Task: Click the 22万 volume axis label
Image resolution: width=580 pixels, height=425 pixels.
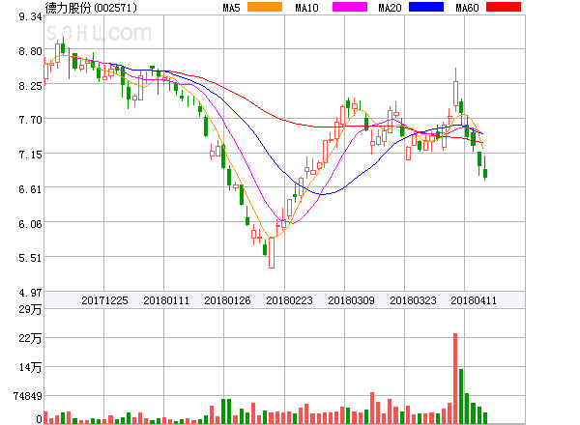Action: tap(30, 338)
